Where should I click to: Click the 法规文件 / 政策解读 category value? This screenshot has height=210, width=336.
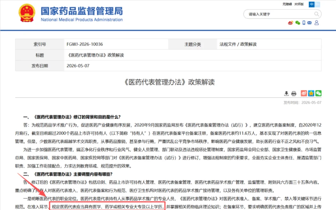(x=238, y=44)
